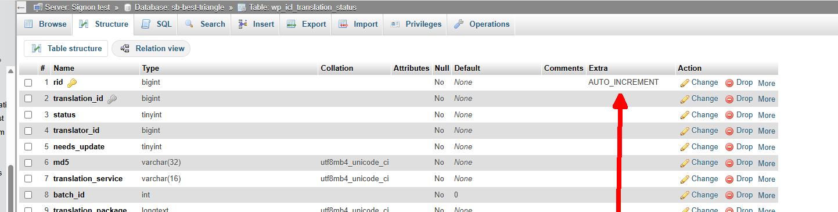Click the pencil Change icon for batch_id row
Screen dimensions: 838x212
point(685,195)
